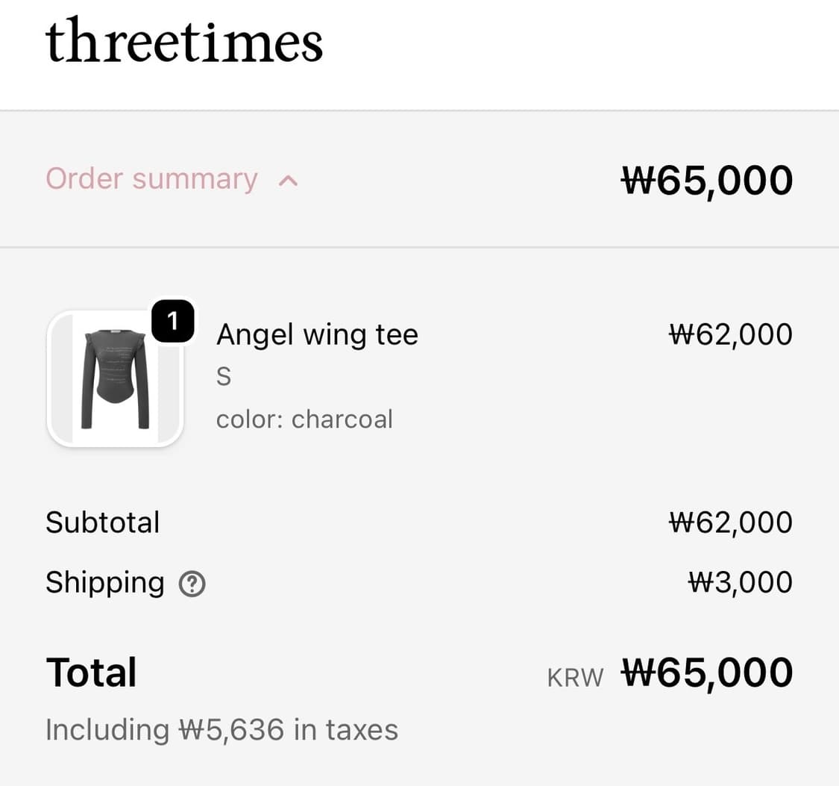Image resolution: width=839 pixels, height=786 pixels.
Task: Open the threetimes store logo
Action: pyautogui.click(x=183, y=42)
